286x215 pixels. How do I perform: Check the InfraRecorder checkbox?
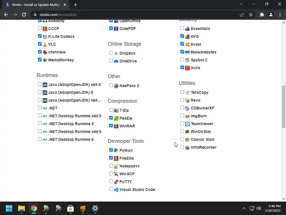coord(182,147)
